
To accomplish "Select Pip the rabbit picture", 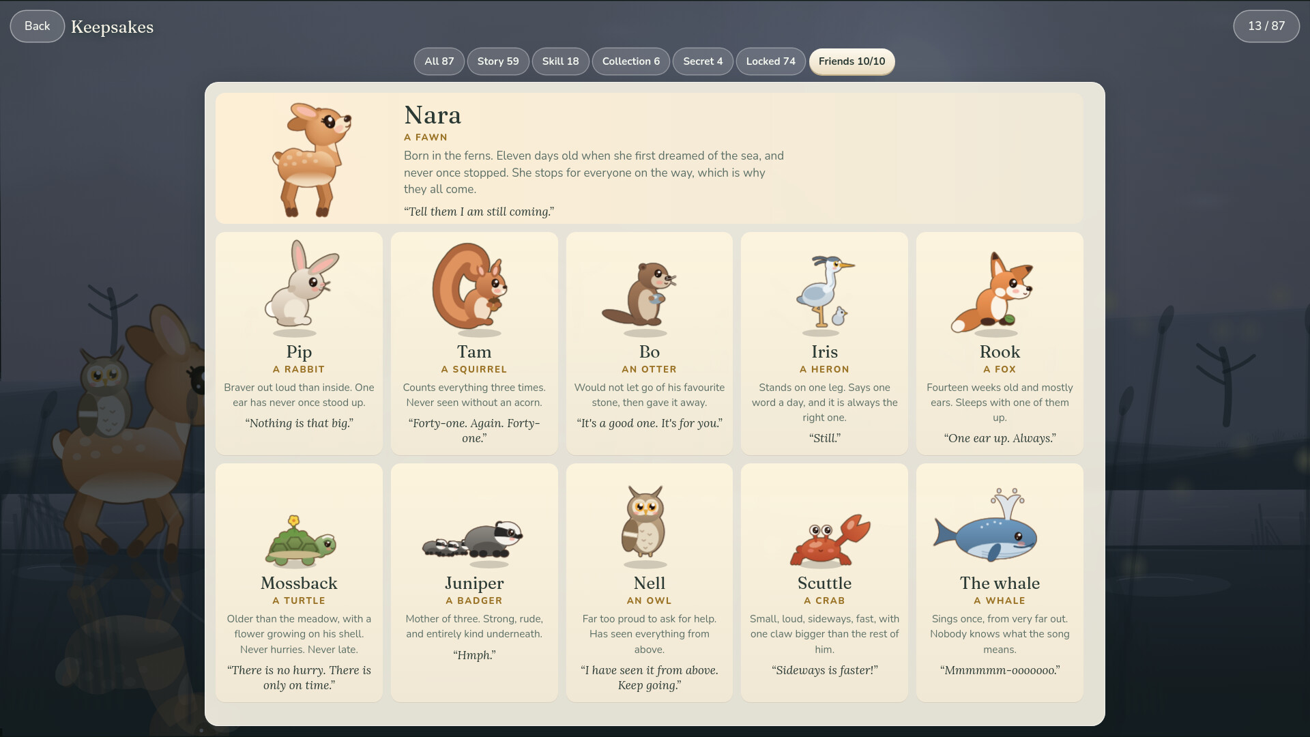I will click(301, 284).
